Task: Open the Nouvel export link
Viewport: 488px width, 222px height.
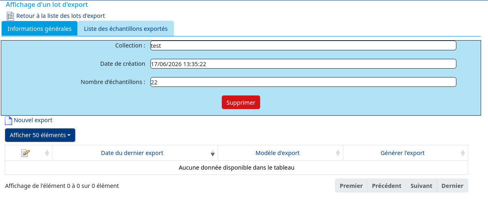Action: [33, 120]
